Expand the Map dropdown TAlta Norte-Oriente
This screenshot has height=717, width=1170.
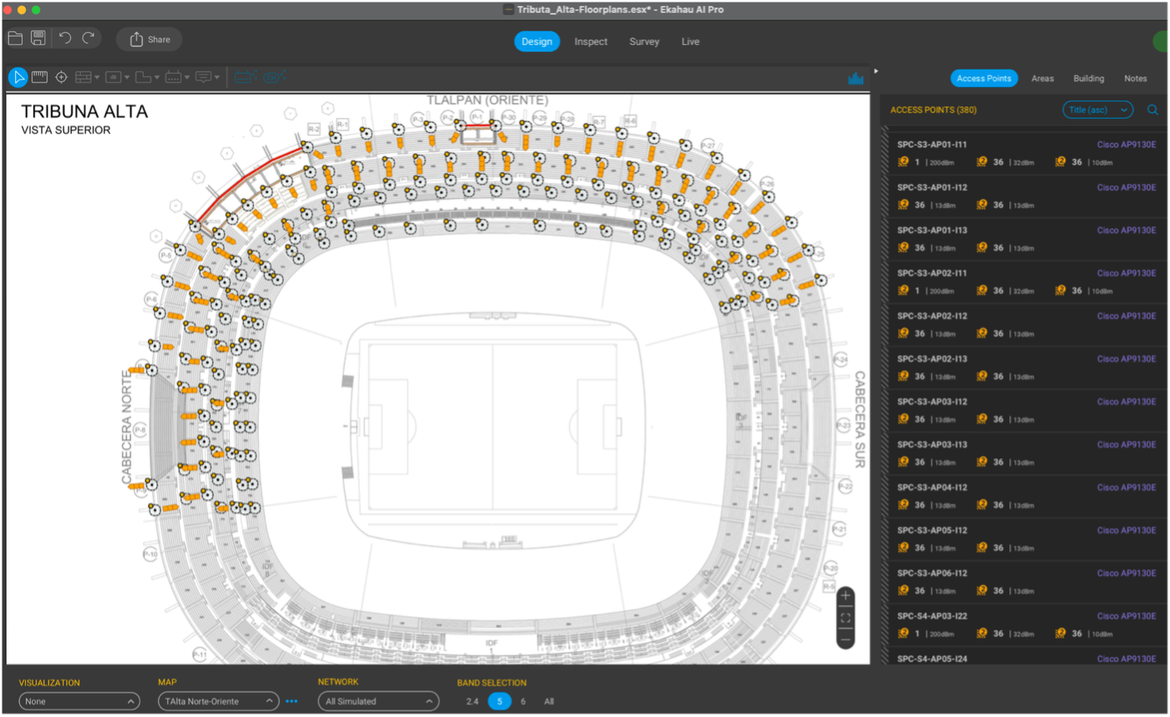218,702
